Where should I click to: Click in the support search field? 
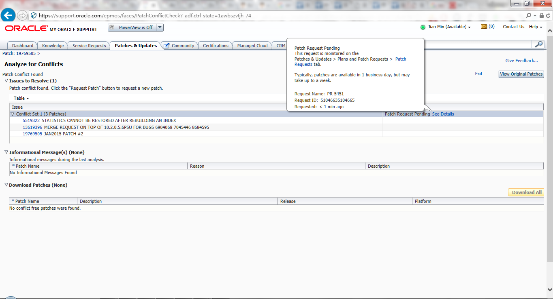[478, 44]
